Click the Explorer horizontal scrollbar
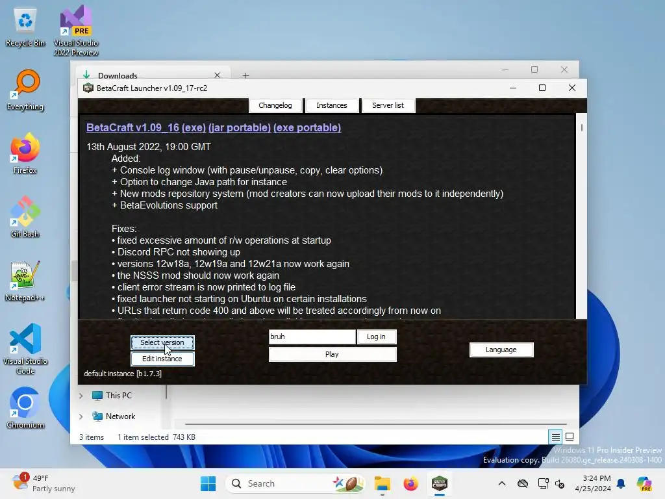This screenshot has height=499, width=665. click(x=376, y=424)
